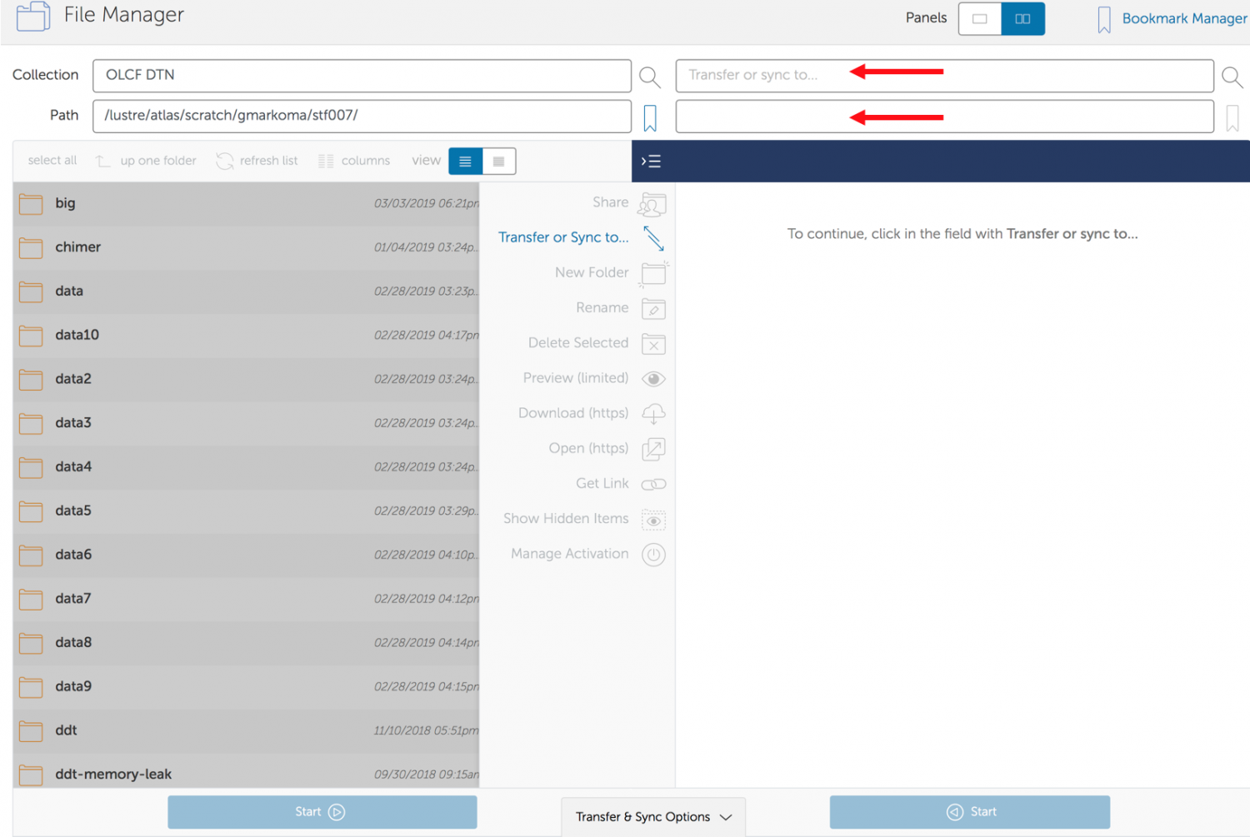This screenshot has height=837, width=1250.
Task: Switch to dual panel layout
Action: click(x=1022, y=19)
